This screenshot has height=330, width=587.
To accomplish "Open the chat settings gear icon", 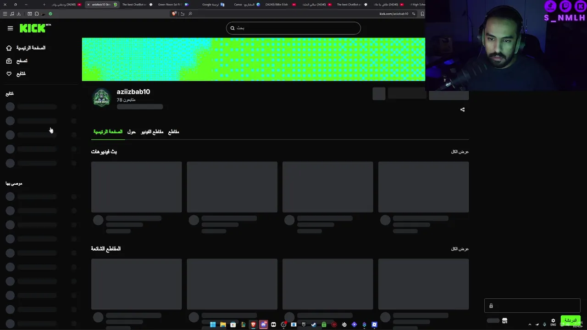I will click(x=553, y=320).
